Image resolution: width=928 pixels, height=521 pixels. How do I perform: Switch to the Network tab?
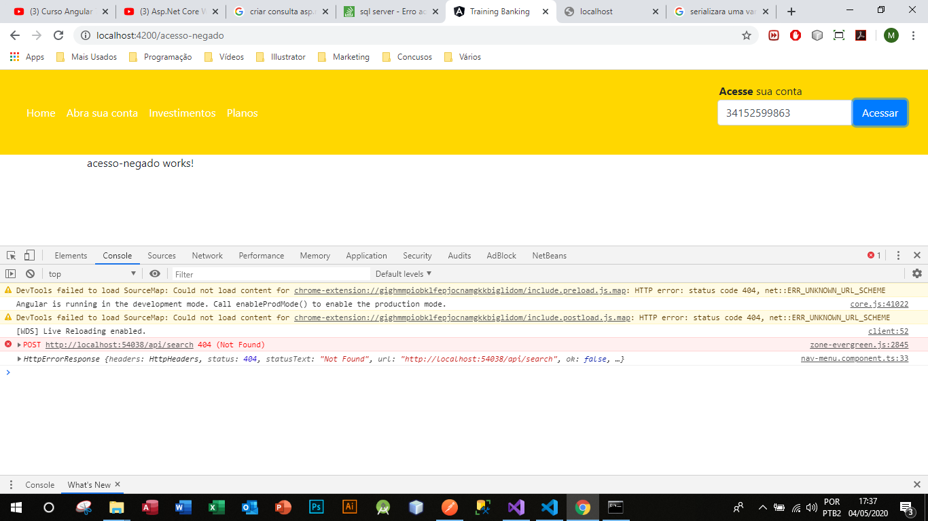(207, 256)
